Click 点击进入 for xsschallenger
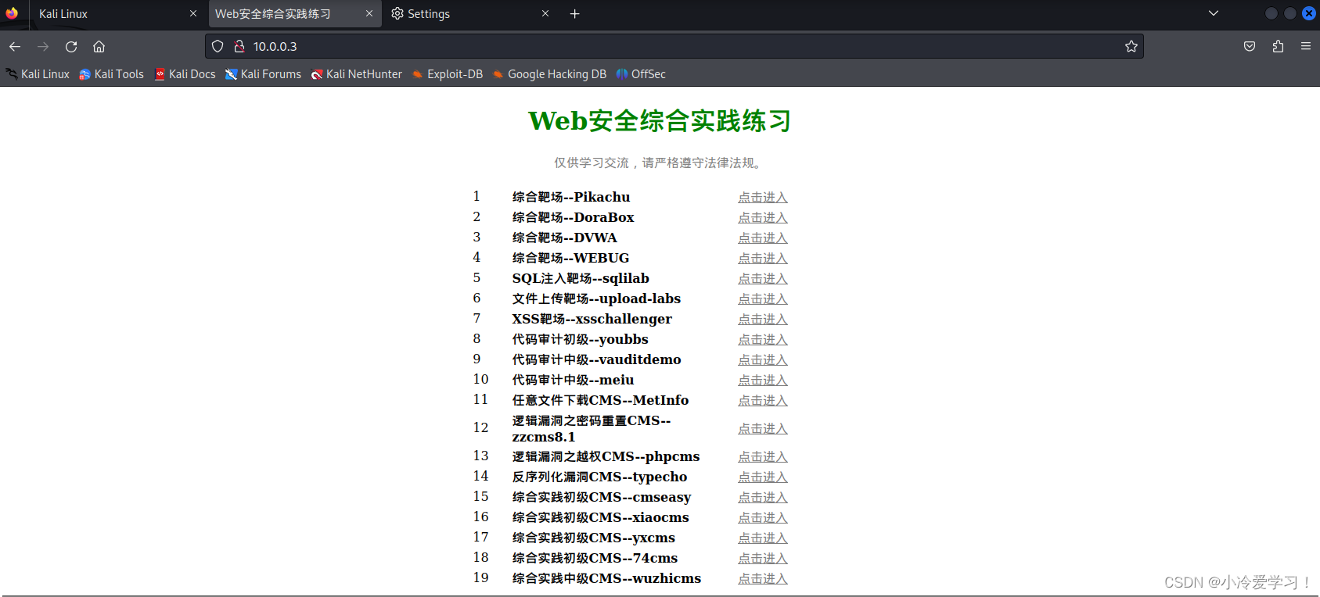The height and width of the screenshot is (597, 1320). [763, 320]
